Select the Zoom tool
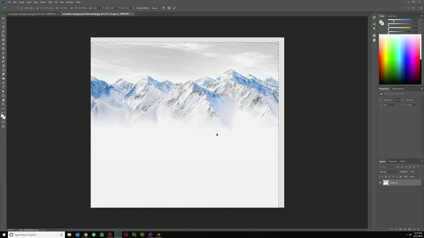Viewport: 424px width, 238px height. (x=3, y=104)
